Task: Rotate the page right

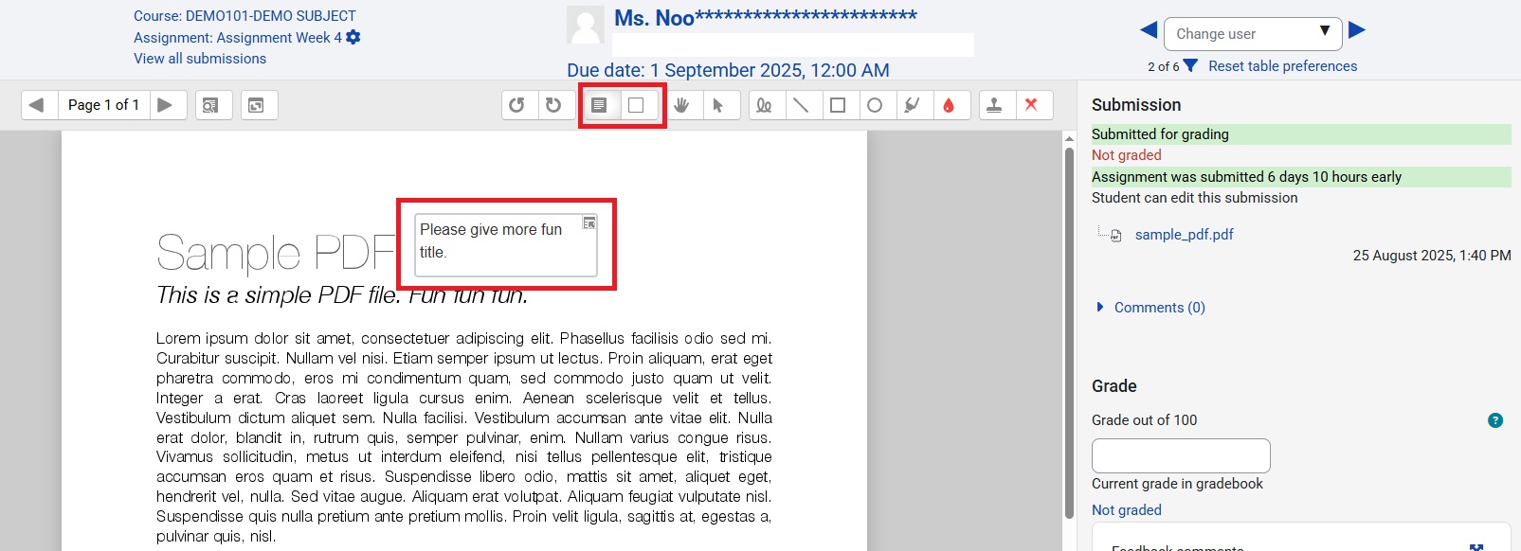Action: 553,105
